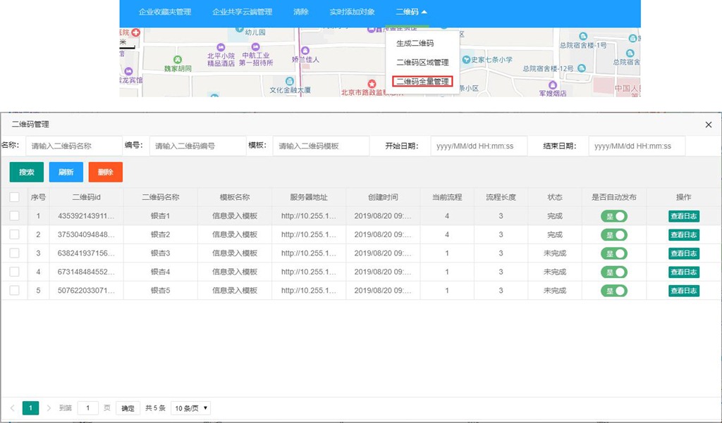Select 二维码全量管理 from the menu
Viewport: 722px width, 423px height.
pyautogui.click(x=422, y=82)
